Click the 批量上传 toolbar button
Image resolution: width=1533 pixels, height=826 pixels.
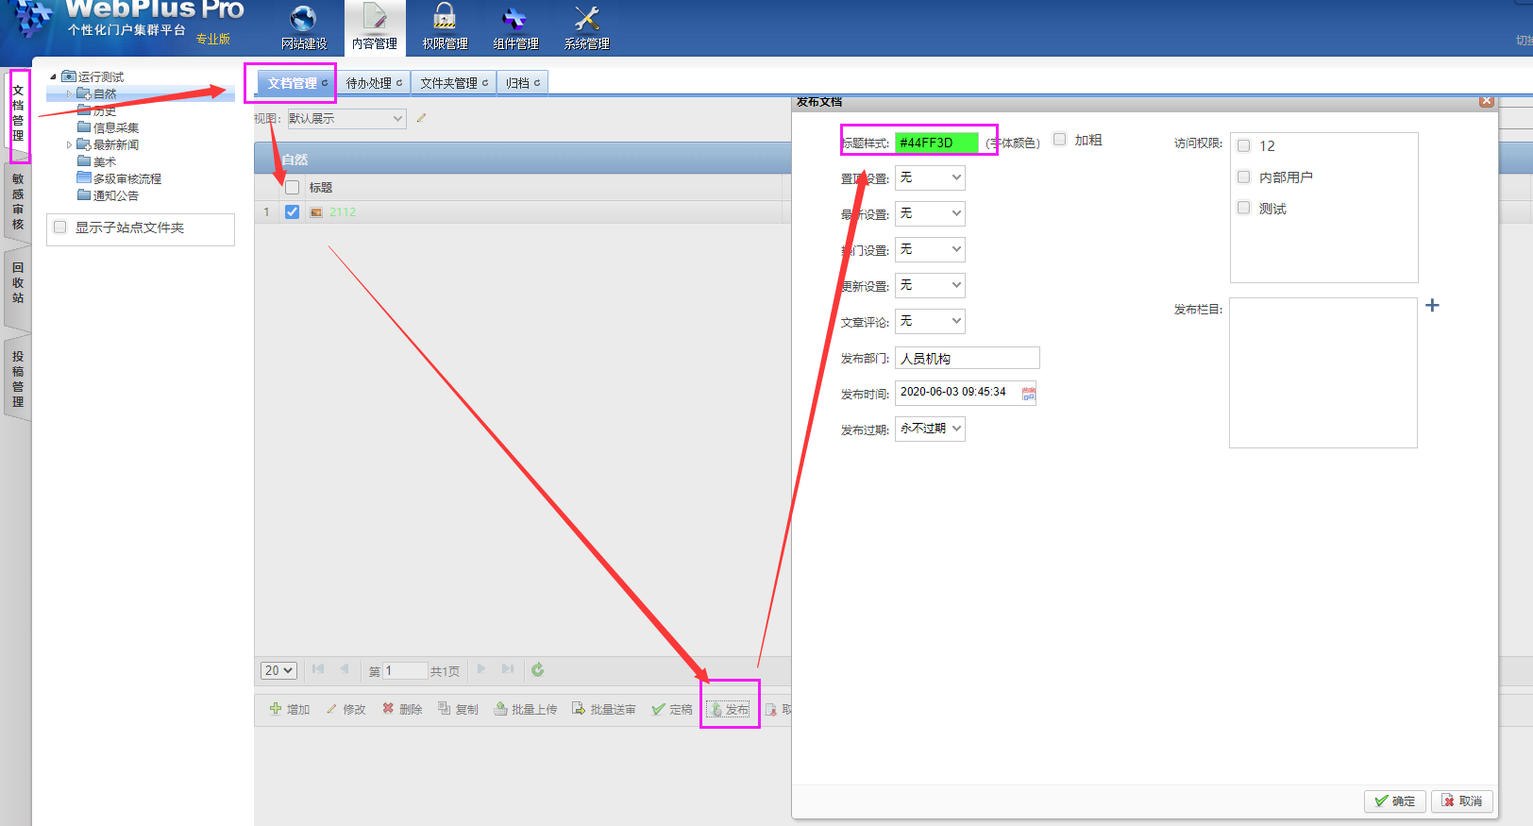tap(526, 709)
